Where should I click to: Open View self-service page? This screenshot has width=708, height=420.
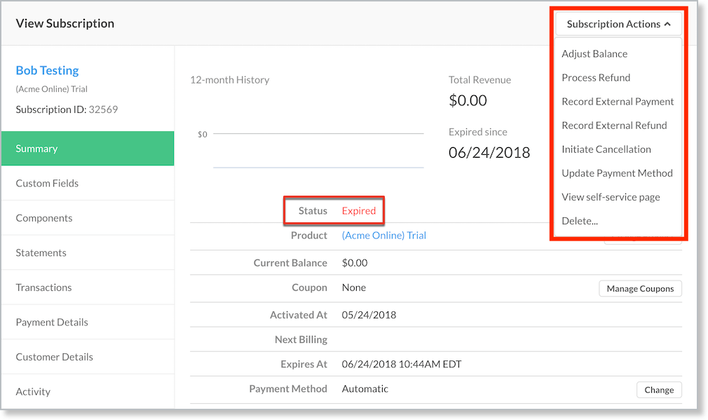(611, 197)
